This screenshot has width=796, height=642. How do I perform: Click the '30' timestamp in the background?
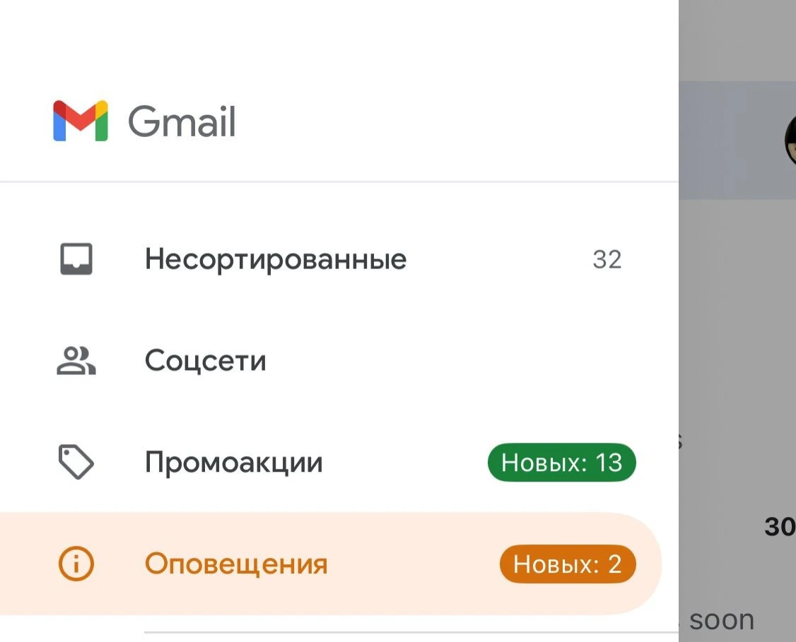tap(776, 525)
